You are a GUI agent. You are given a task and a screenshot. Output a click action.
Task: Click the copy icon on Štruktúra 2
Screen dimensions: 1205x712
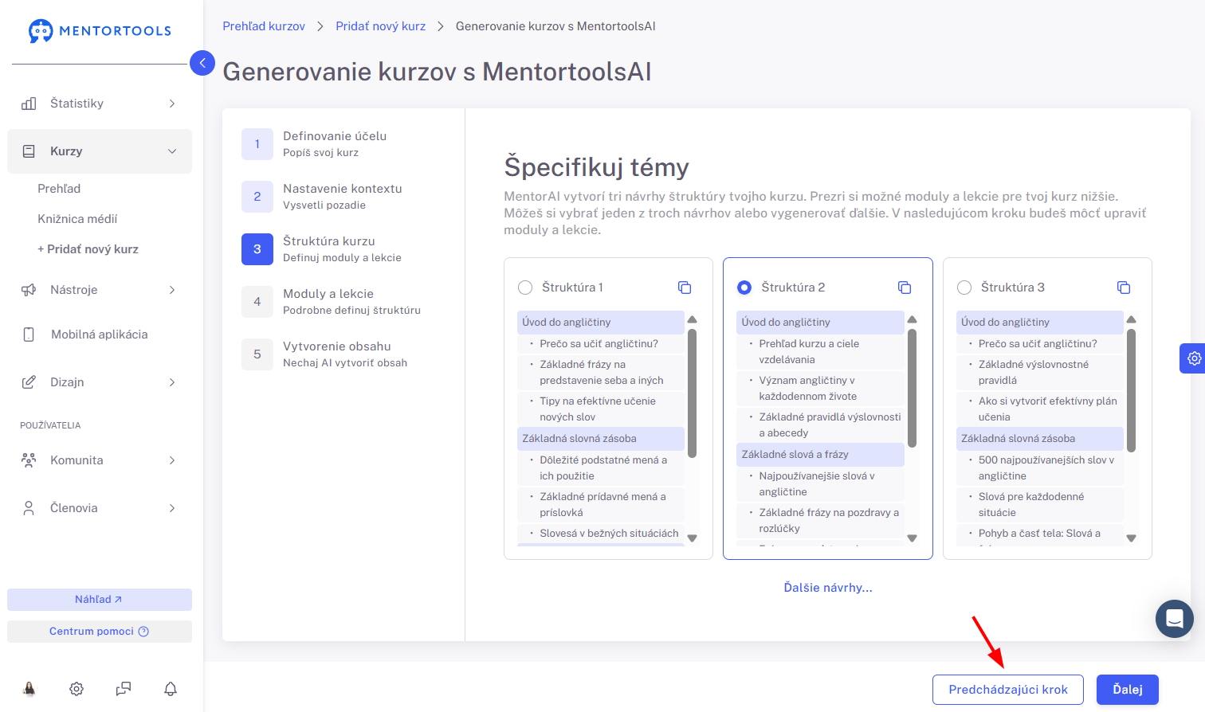(905, 288)
